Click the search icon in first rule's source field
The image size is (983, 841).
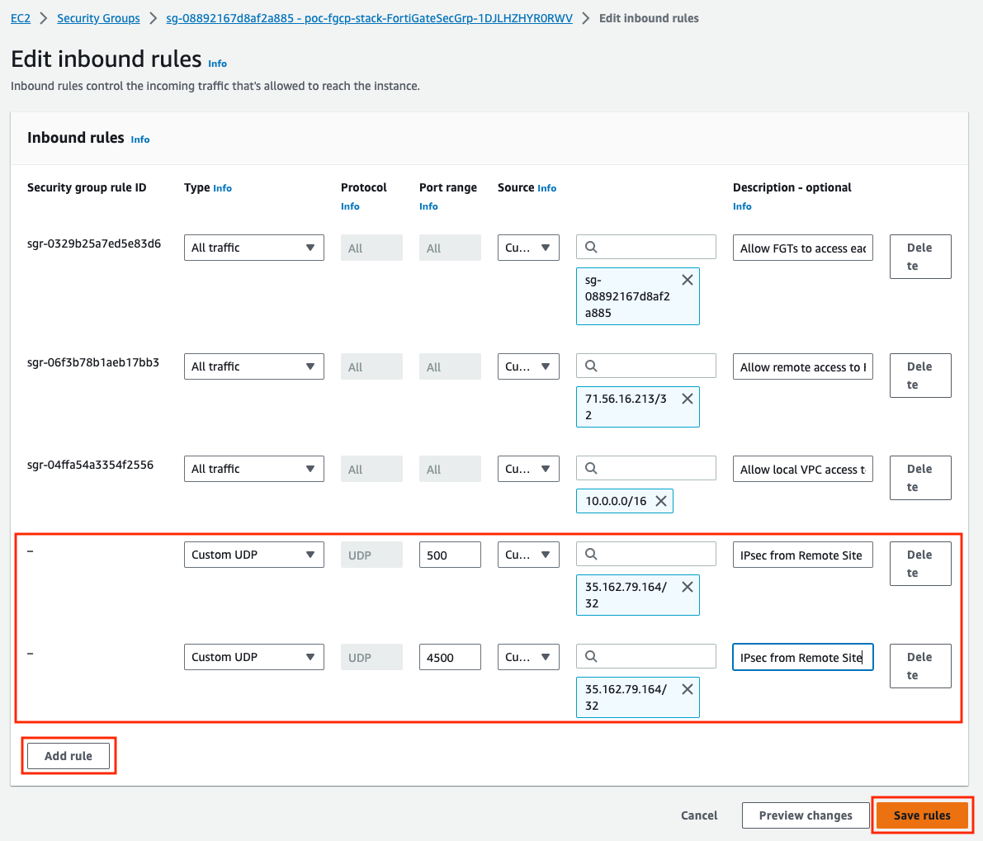pyautogui.click(x=591, y=247)
